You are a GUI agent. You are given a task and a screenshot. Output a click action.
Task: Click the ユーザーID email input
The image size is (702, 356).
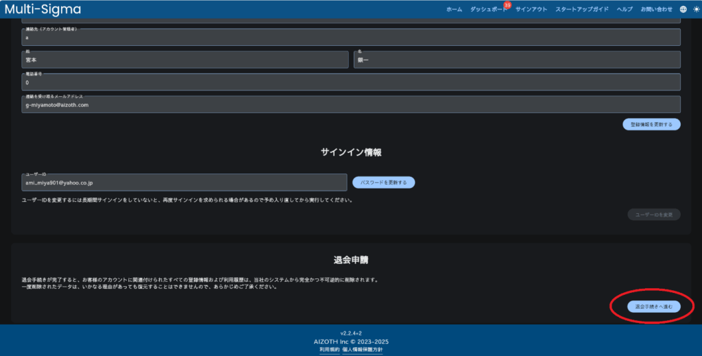point(184,183)
